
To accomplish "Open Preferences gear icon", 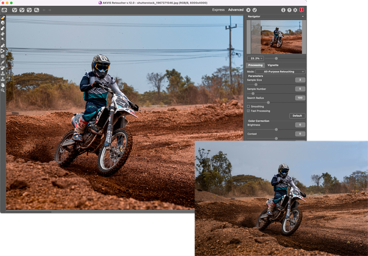I will 295,10.
